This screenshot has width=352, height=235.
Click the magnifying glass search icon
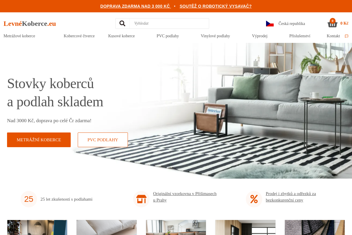point(122,23)
